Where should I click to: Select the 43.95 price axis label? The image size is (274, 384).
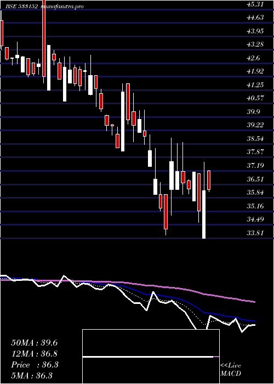pos(255,31)
